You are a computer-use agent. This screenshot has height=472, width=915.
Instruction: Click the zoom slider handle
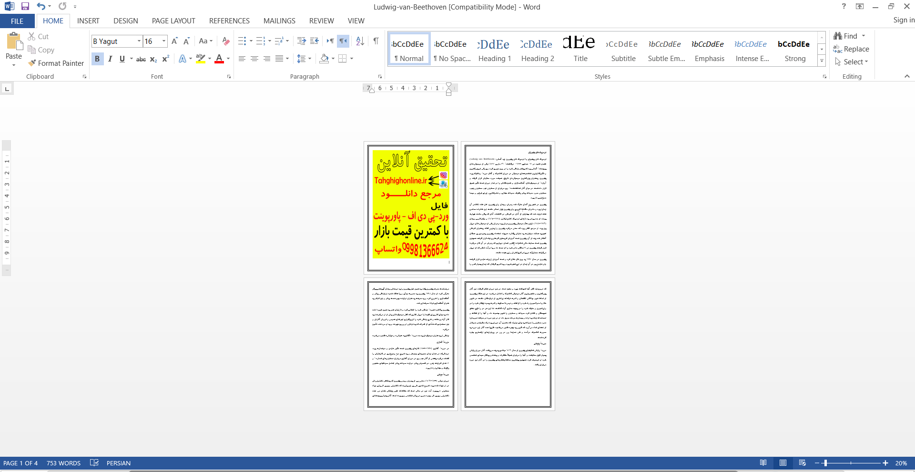pyautogui.click(x=825, y=463)
